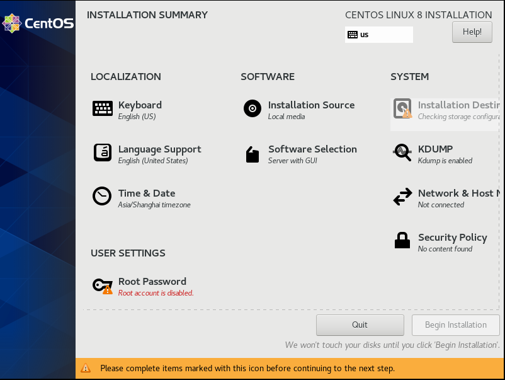The height and width of the screenshot is (380, 505).
Task: Open the Software Selection label
Action: [312, 149]
